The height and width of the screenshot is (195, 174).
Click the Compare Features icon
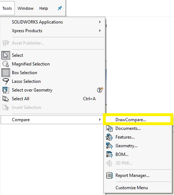(109, 137)
